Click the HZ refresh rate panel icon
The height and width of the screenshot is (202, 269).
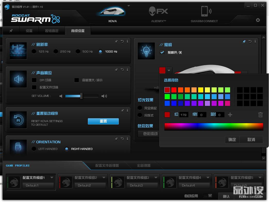point(18,50)
